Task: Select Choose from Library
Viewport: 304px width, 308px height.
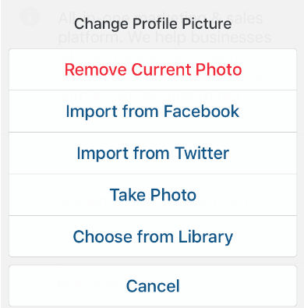Action: pos(153,236)
